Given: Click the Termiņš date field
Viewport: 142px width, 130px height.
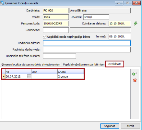Looking at the screenshot, I should (120, 36).
